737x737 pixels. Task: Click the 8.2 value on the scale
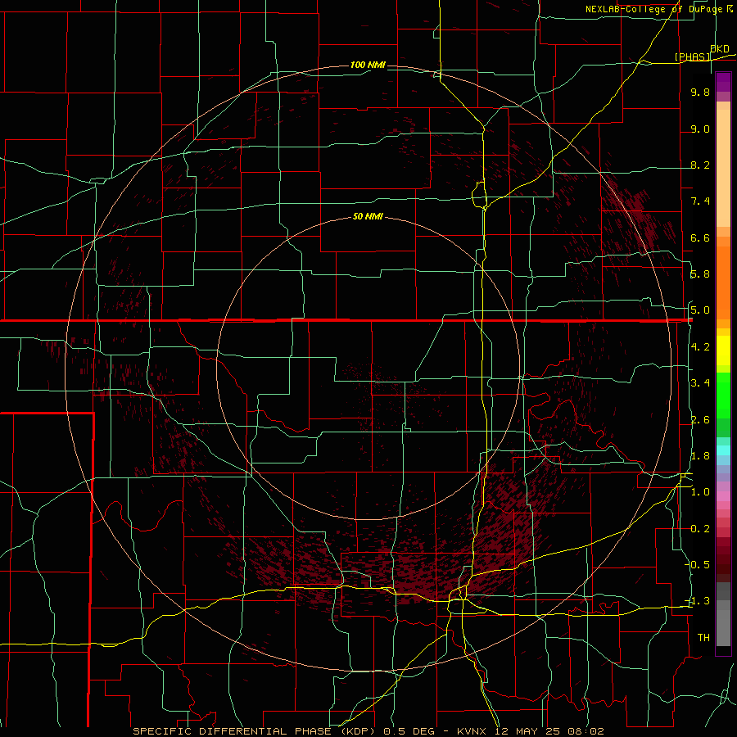tap(700, 165)
